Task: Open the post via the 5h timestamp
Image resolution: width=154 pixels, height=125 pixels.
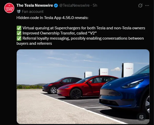Action: [95, 5]
